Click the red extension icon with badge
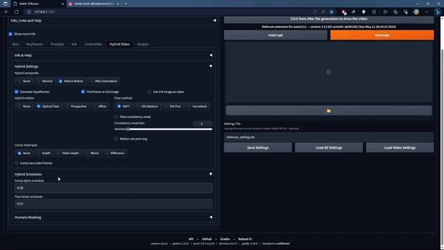This screenshot has width=444, height=250. (343, 12)
